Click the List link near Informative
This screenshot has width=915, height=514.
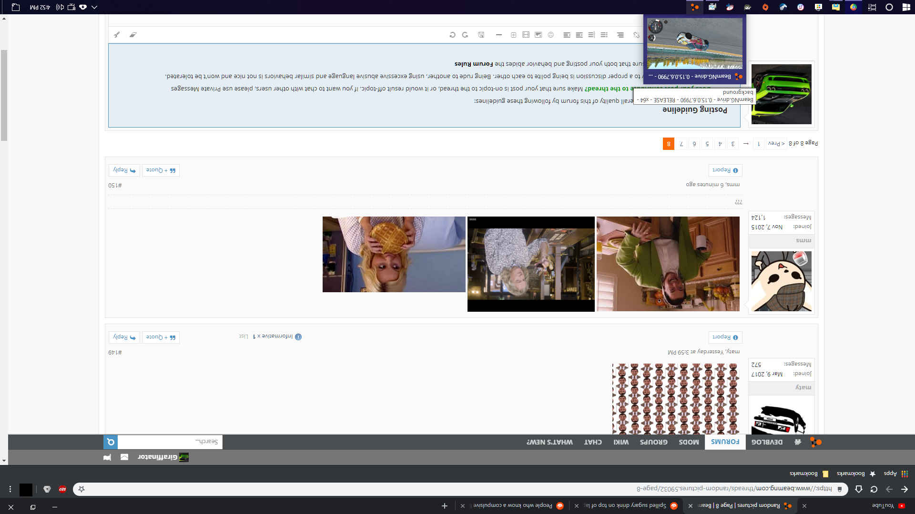tap(244, 336)
